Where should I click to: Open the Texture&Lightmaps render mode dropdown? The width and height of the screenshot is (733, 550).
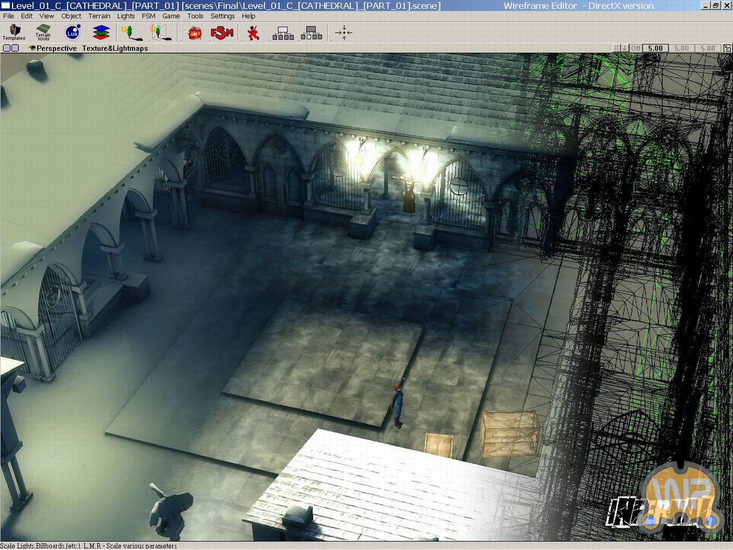click(x=115, y=49)
